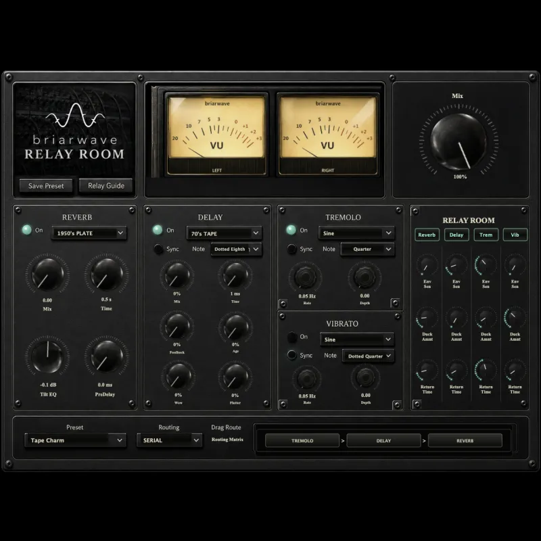Click the briarwave Relay Room logo
The height and width of the screenshot is (541, 541).
tap(74, 132)
